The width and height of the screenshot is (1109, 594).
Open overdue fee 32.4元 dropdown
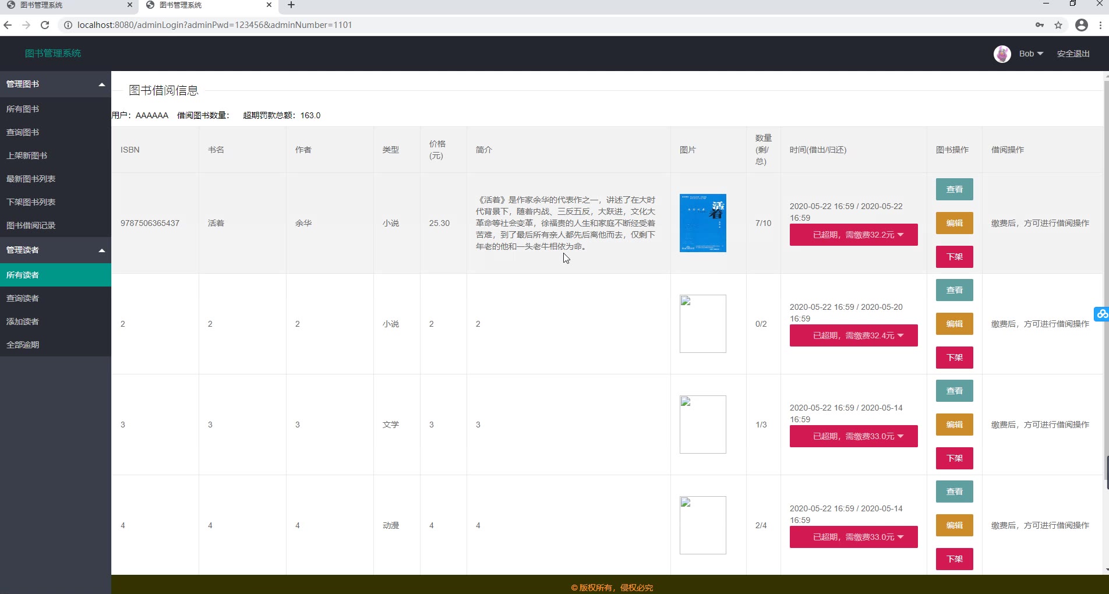pos(853,335)
